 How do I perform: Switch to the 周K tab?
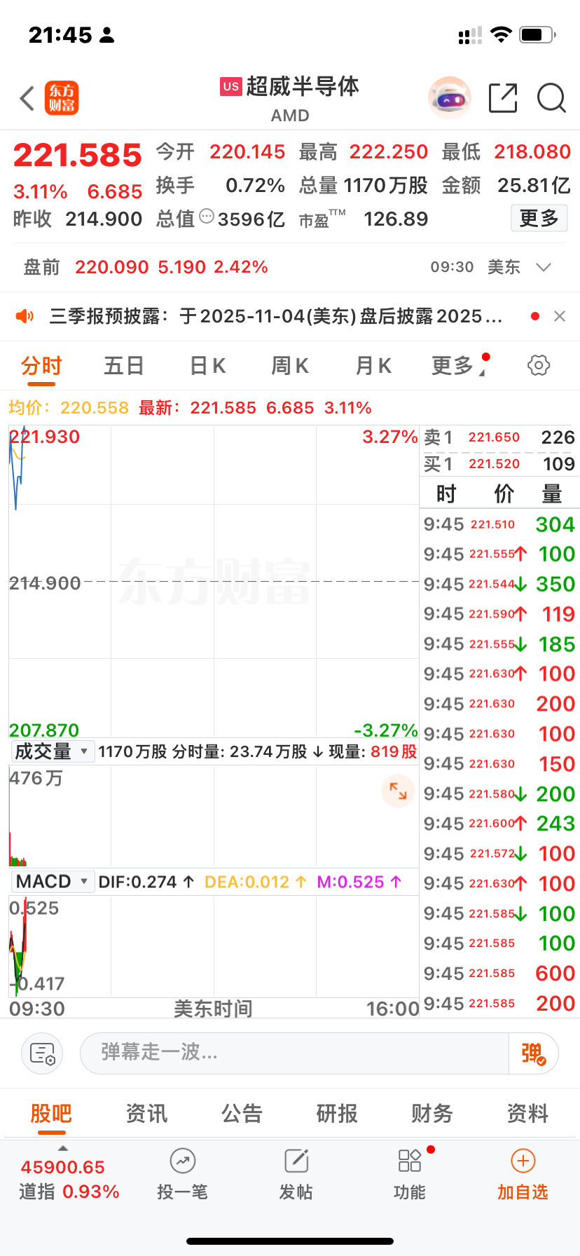click(290, 365)
